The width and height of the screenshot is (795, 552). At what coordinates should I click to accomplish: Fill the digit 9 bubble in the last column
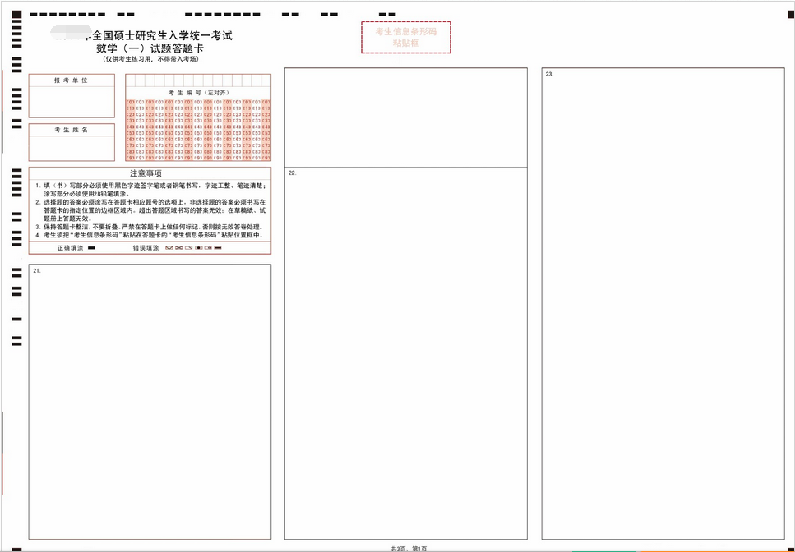coord(266,158)
